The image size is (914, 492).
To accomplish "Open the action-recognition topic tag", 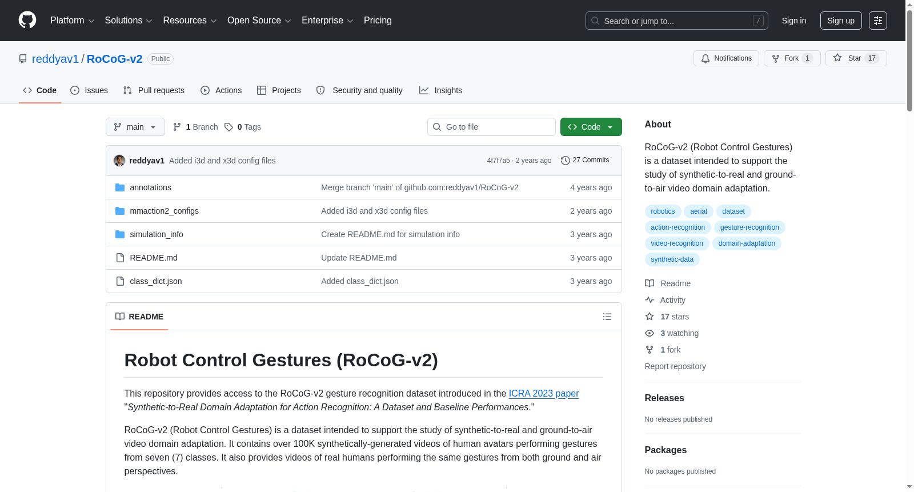I will coord(678,227).
